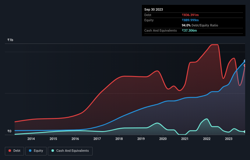Click the blue Equity legend dot

(30, 151)
